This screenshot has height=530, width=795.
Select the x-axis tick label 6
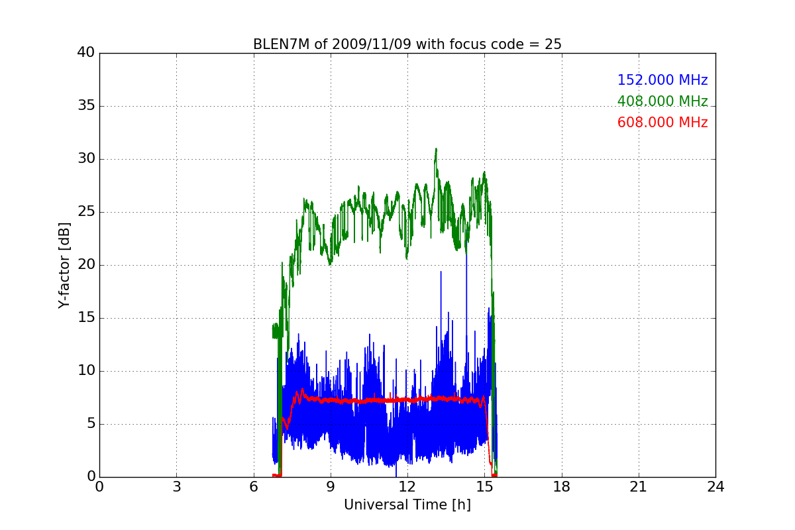tap(254, 487)
